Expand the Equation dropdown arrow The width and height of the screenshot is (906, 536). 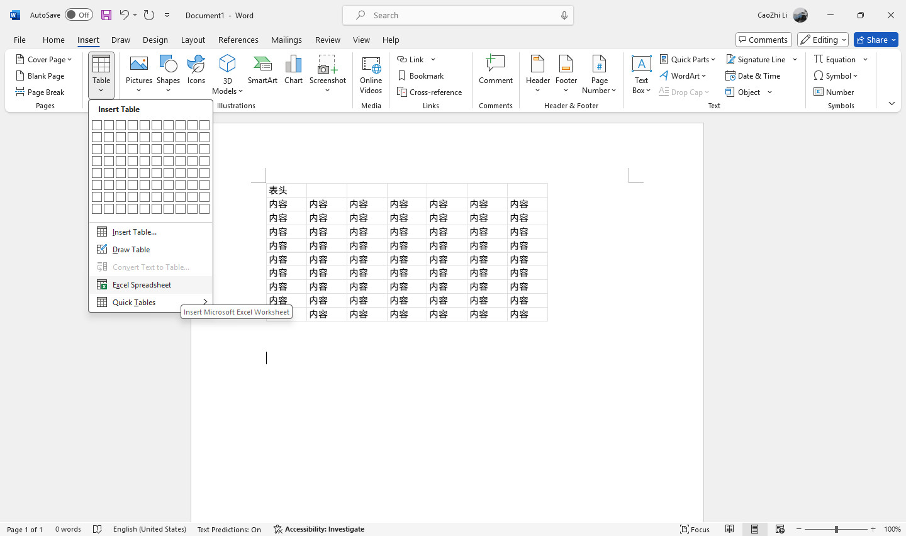[866, 59]
